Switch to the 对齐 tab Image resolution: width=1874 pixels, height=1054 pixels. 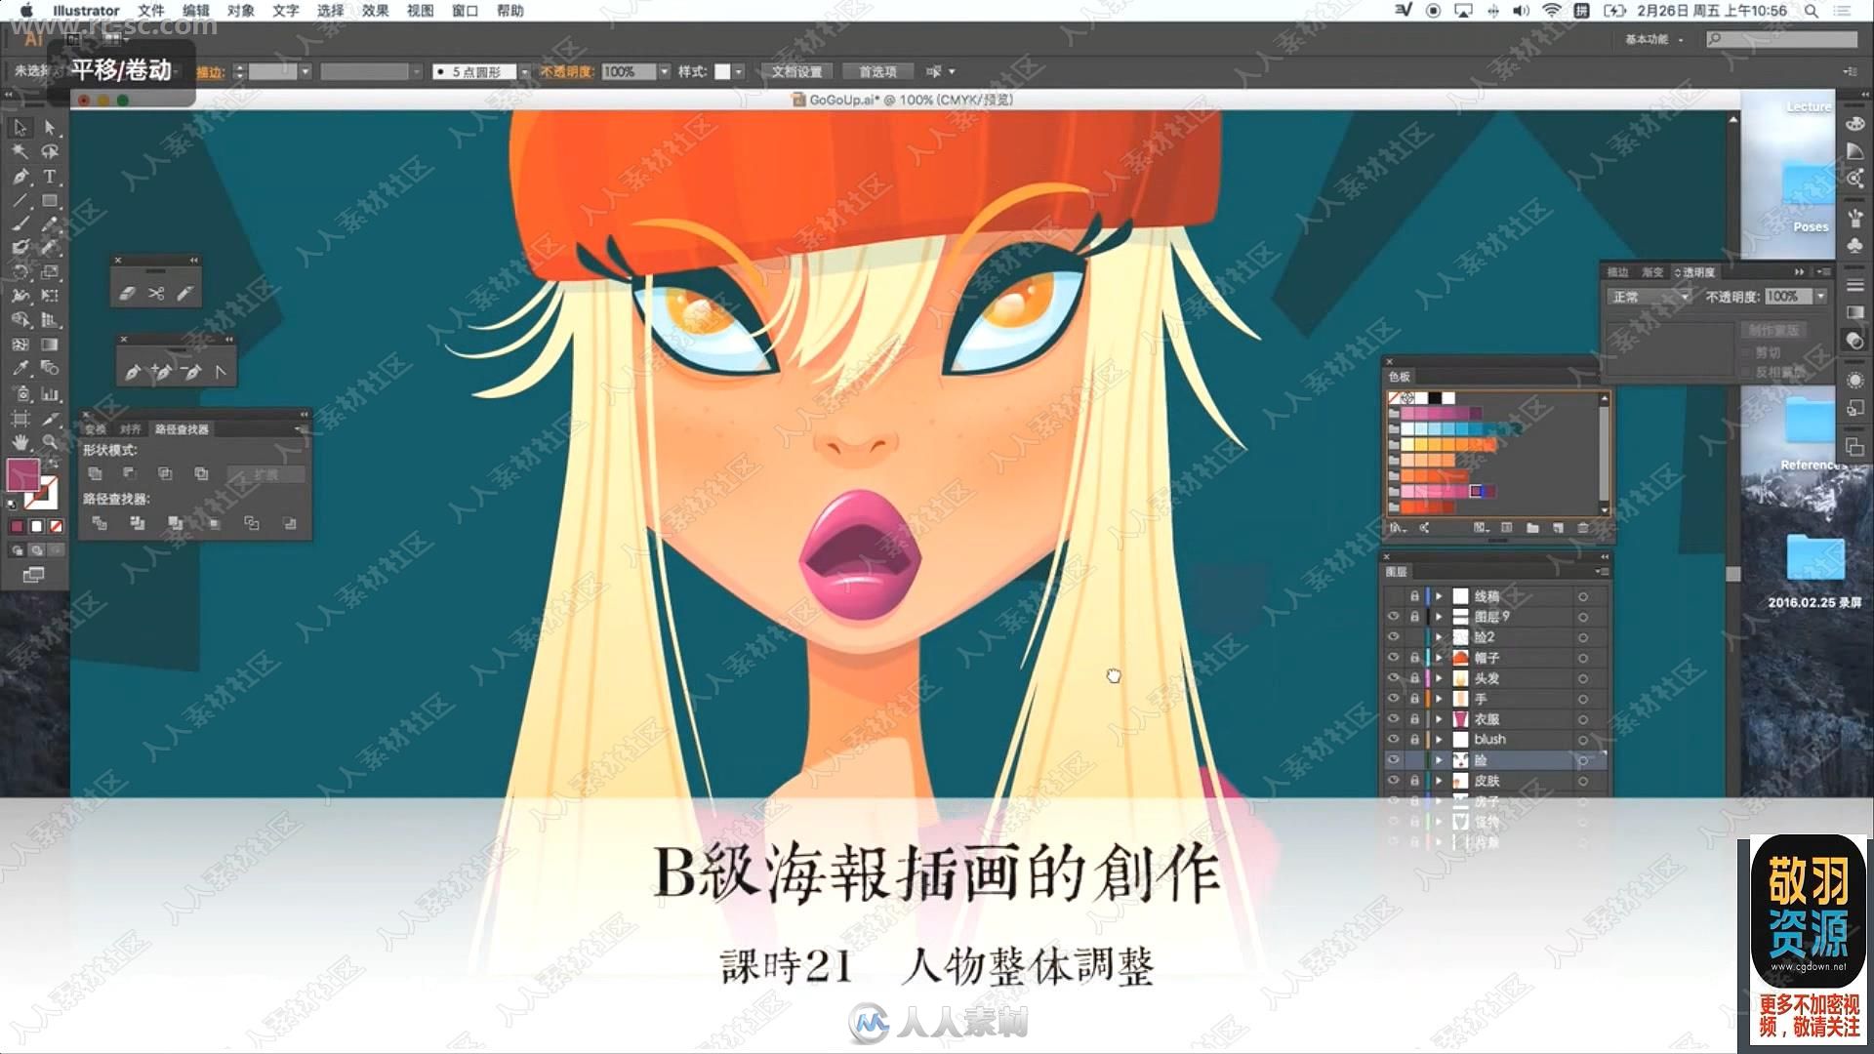point(131,429)
